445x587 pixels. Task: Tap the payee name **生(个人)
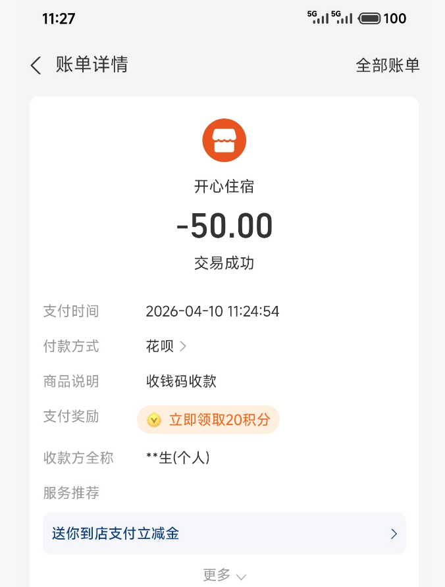[178, 457]
